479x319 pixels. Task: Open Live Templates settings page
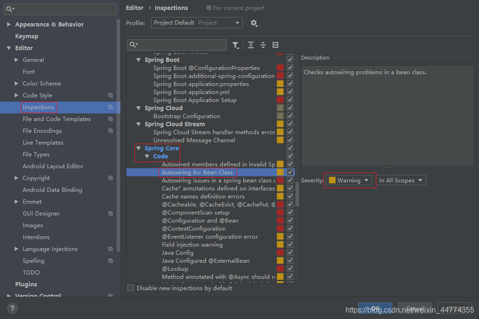43,142
